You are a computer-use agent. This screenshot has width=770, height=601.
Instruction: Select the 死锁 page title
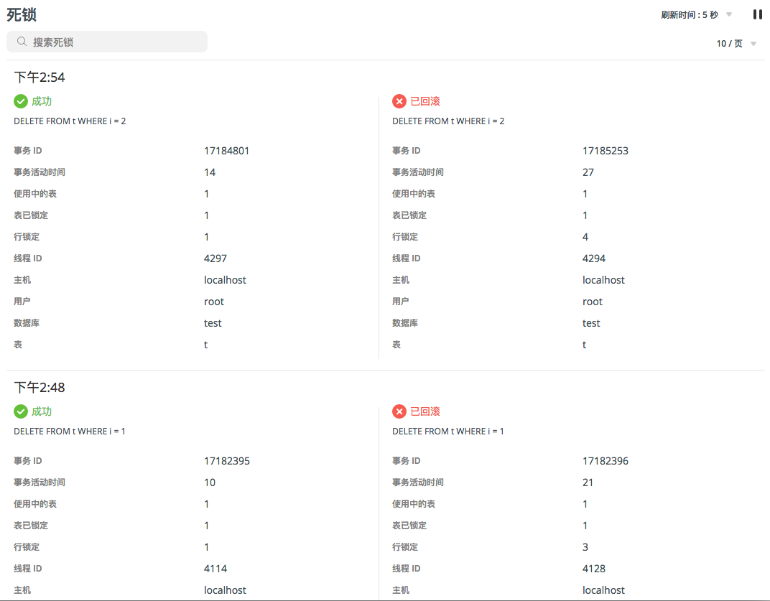point(22,15)
